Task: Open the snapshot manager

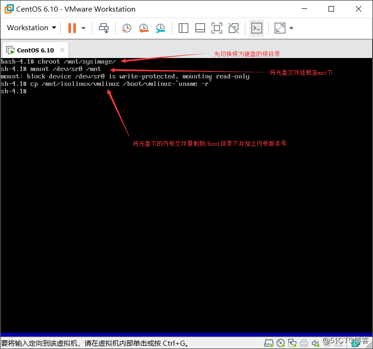Action: [161, 28]
